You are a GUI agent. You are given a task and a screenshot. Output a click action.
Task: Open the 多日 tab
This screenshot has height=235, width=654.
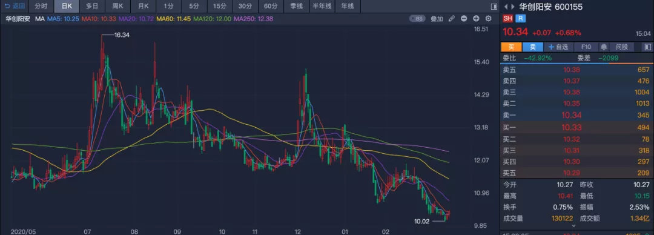92,6
